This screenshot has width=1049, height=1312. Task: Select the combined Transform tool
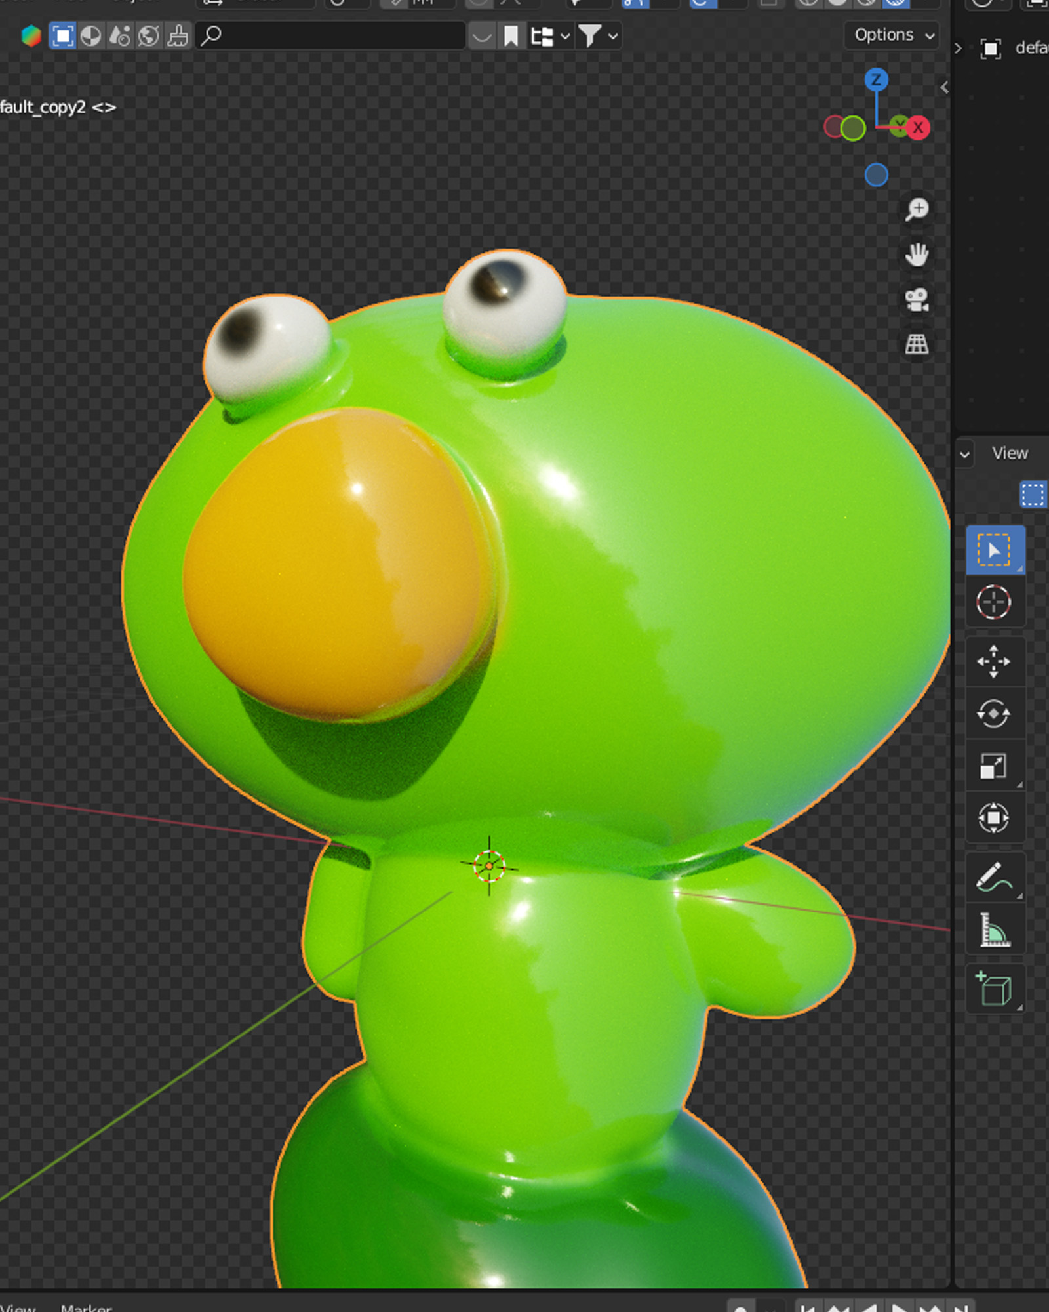994,818
